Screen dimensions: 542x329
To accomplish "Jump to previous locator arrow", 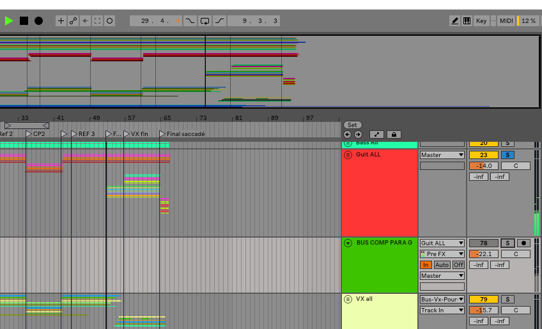I will click(x=348, y=134).
